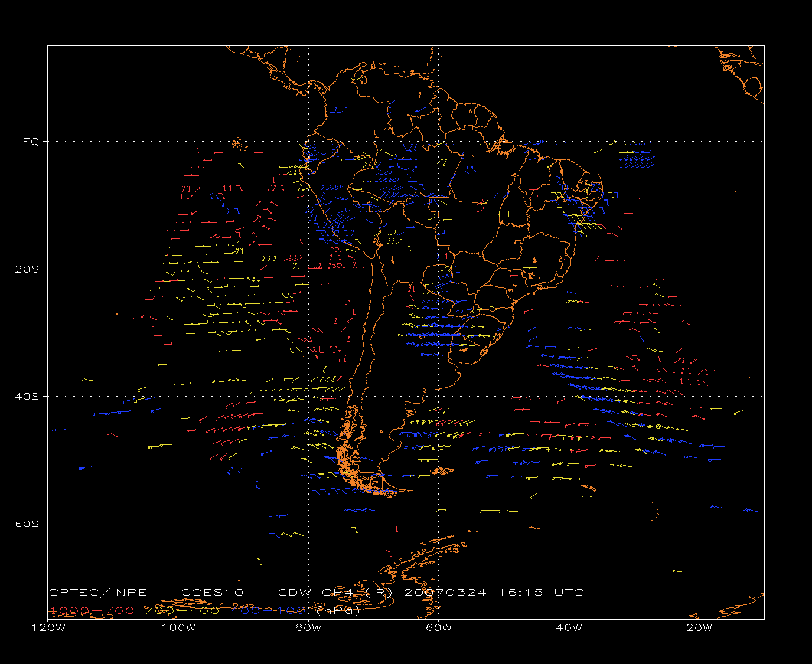Select the "(IR)" text in caption

(379, 592)
